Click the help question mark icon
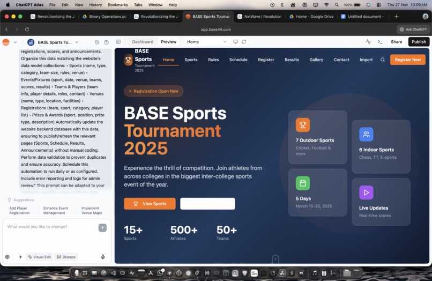The image size is (432, 281). pos(106,42)
